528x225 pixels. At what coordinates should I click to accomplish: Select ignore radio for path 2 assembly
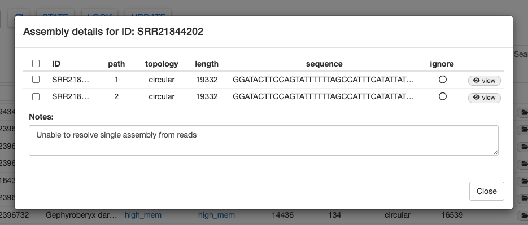coord(443,96)
